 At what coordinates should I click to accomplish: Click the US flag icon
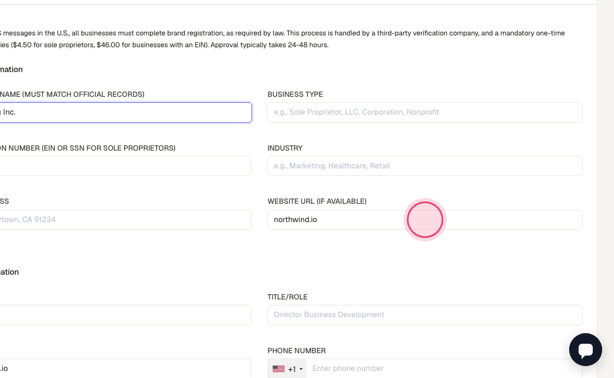pos(279,369)
